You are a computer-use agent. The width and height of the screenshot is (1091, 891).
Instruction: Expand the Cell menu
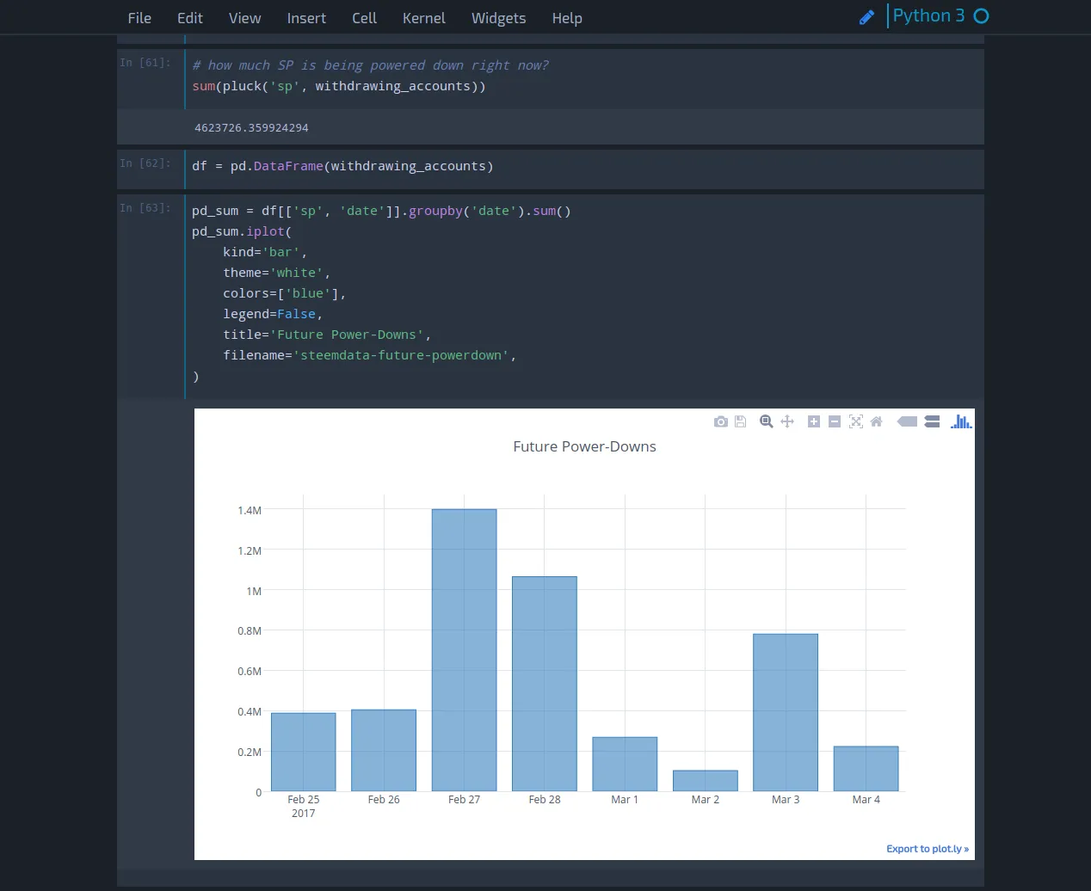tap(364, 18)
